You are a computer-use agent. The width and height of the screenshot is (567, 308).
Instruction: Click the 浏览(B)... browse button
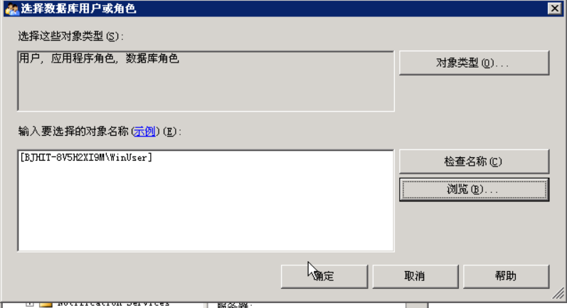[474, 189]
